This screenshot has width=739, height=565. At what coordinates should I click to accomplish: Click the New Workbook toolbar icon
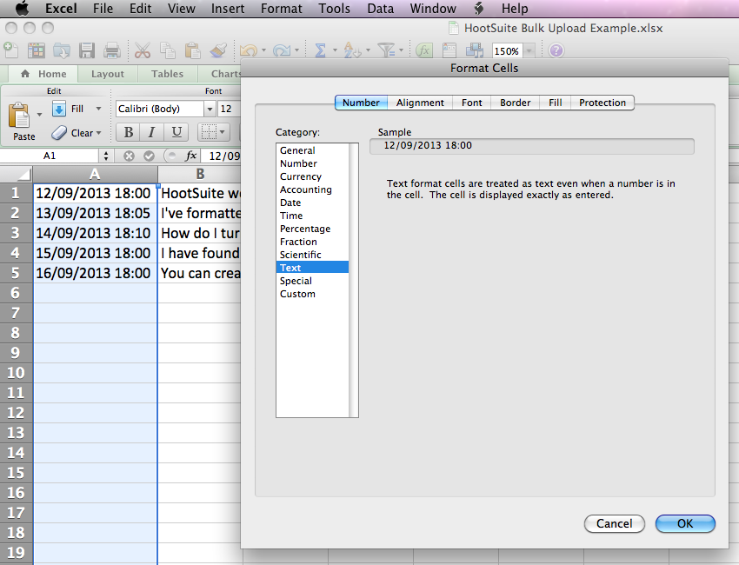point(10,50)
